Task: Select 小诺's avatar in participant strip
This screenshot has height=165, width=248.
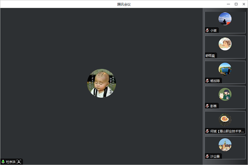Action: click(x=225, y=19)
